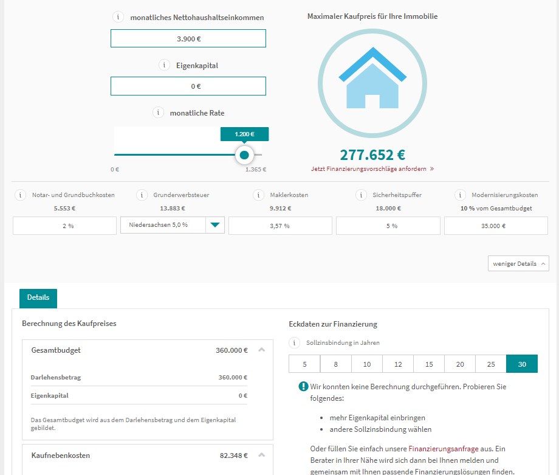The height and width of the screenshot is (475, 559).
Task: Click the Notarkosten amount 5.553 €
Action: tap(64, 208)
